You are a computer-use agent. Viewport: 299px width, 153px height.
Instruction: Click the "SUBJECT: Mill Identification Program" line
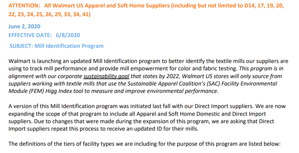[x=57, y=46]
